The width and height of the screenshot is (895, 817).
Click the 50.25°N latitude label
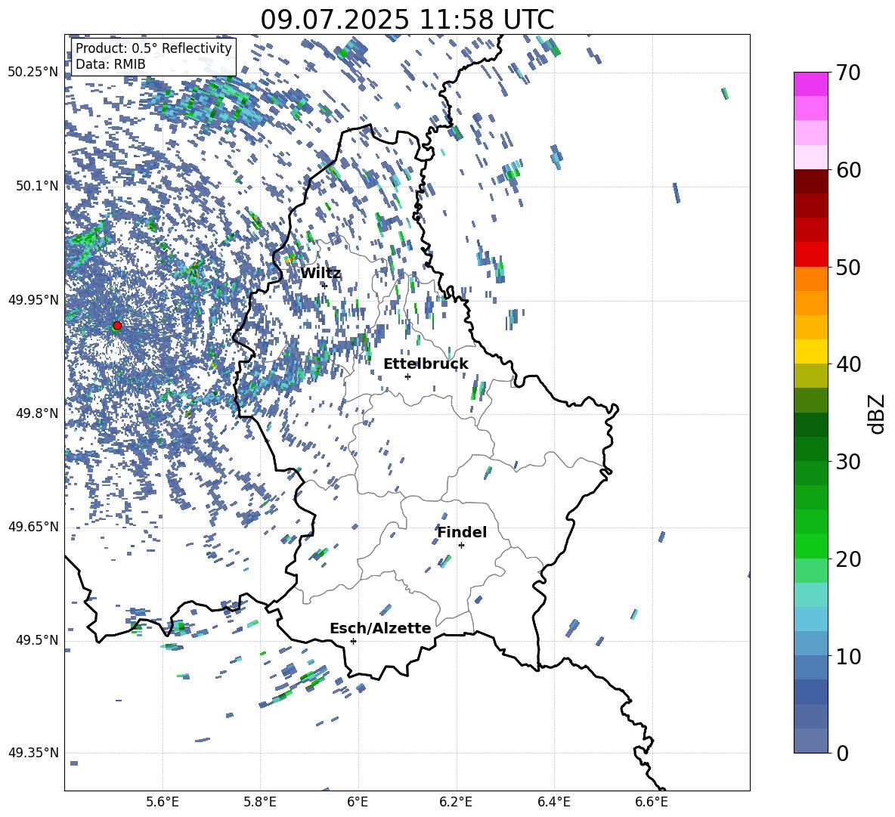pos(33,73)
